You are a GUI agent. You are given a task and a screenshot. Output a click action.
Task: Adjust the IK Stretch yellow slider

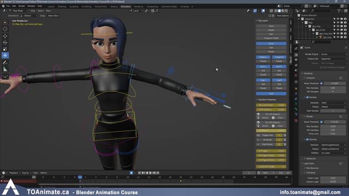click(x=271, y=131)
